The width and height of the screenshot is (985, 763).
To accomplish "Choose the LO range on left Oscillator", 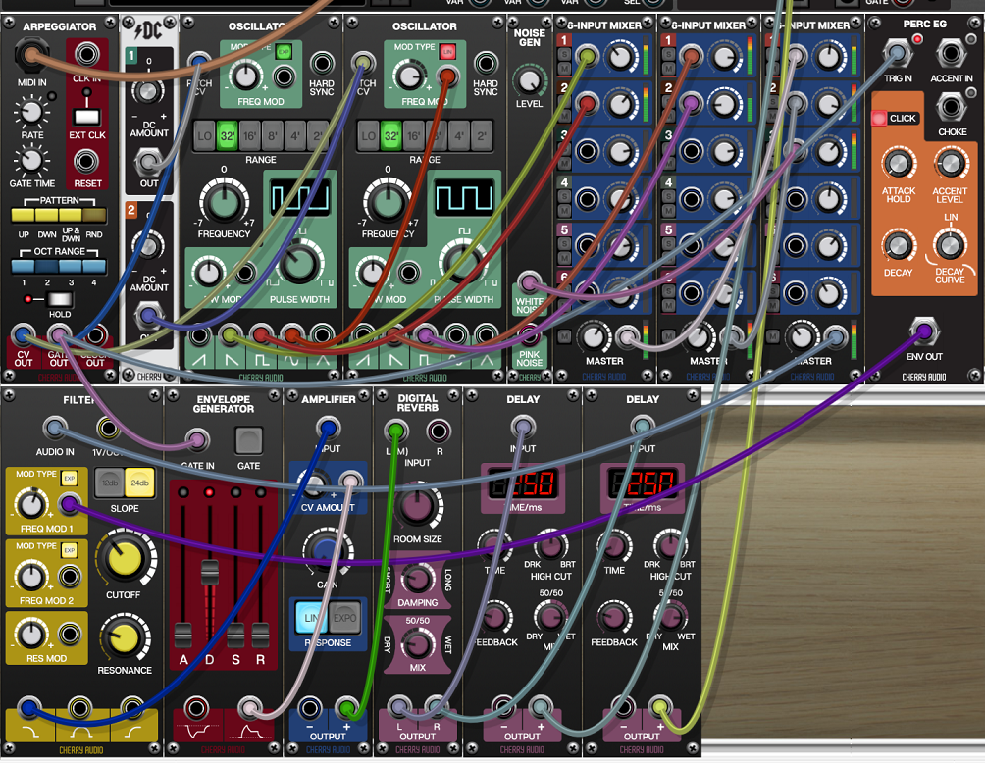I will pos(205,136).
